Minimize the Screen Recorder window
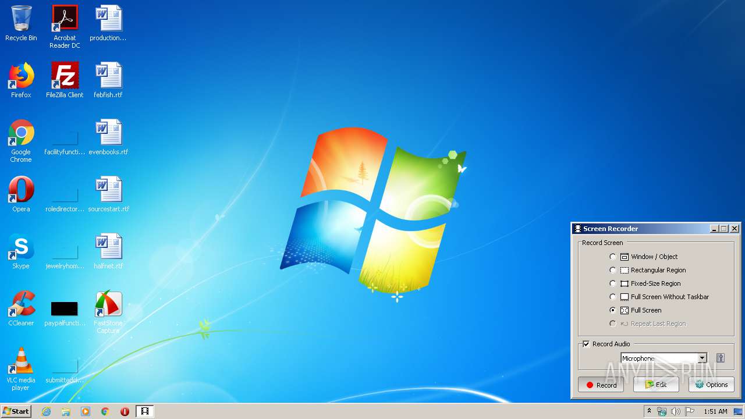This screenshot has height=419, width=745. (714, 229)
